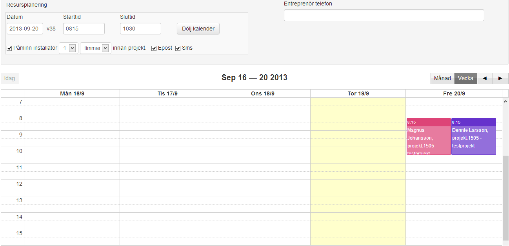The width and height of the screenshot is (509, 246).
Task: Go to previous week with left arrow
Action: [485, 78]
